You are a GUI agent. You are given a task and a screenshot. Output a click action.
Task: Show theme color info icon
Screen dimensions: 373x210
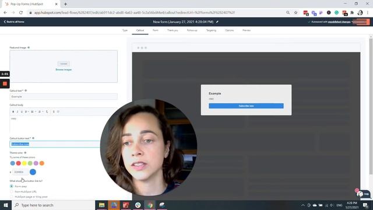pyautogui.click(x=25, y=153)
